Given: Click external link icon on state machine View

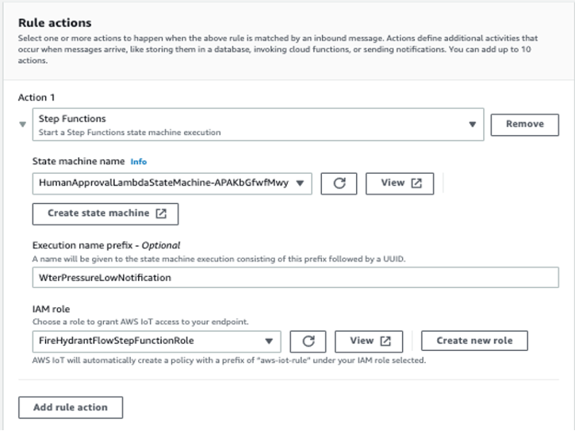Looking at the screenshot, I should point(417,183).
